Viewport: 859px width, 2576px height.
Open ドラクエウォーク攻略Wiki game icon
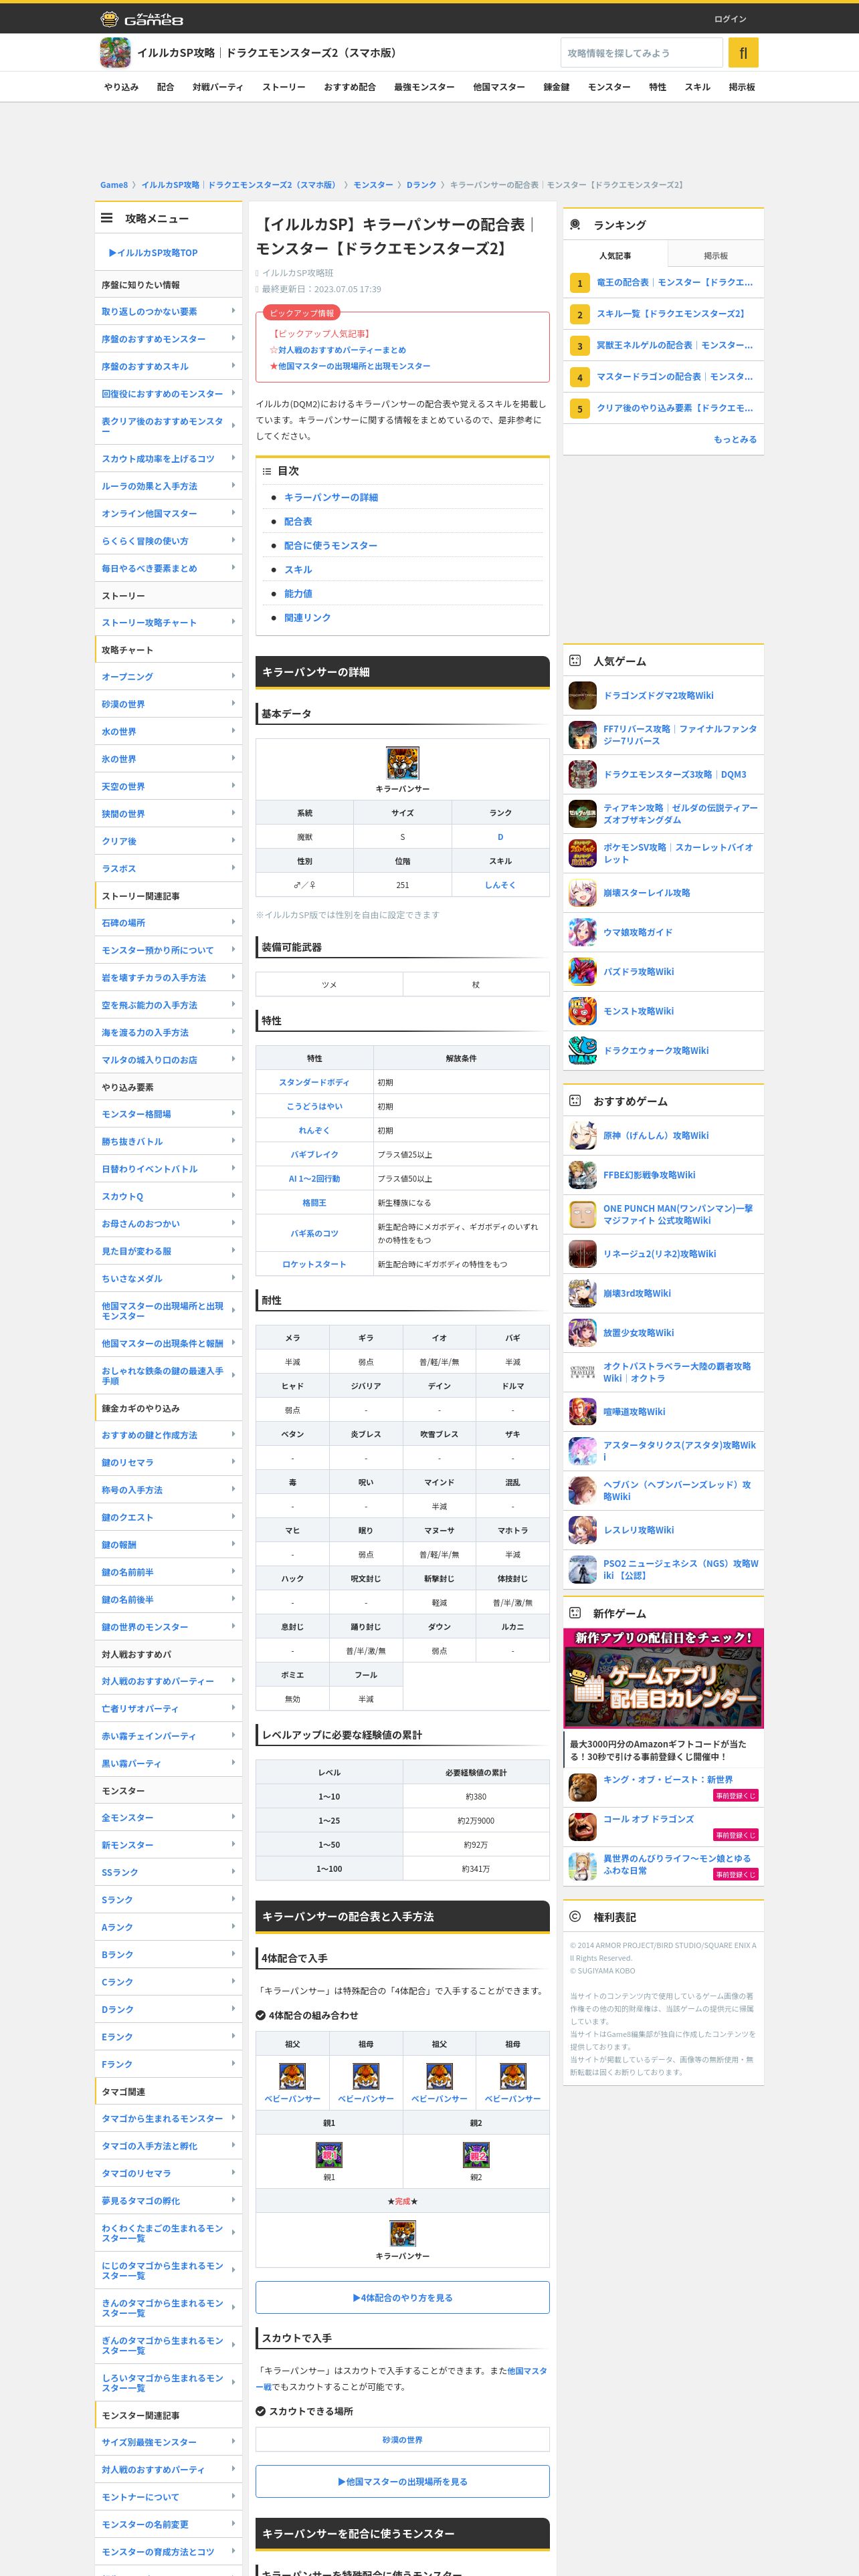[x=582, y=1051]
